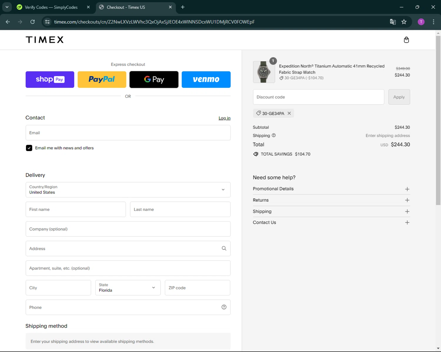Click the search icon in Address field
This screenshot has width=441, height=352.
tap(224, 248)
